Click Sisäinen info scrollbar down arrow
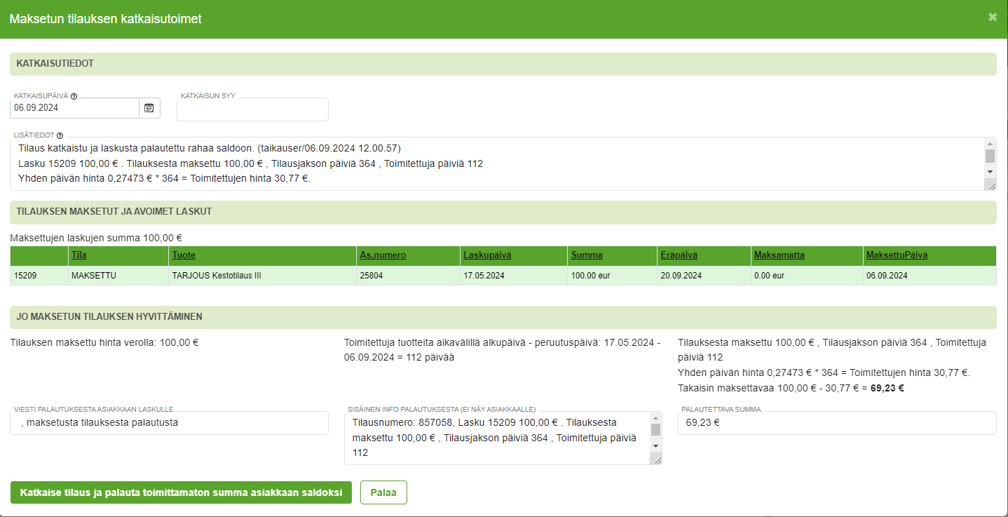This screenshot has height=517, width=1008. 656,445
